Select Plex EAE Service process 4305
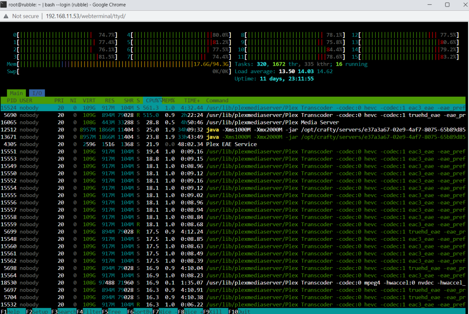Screen dimensions: 469x314 (x=233, y=144)
